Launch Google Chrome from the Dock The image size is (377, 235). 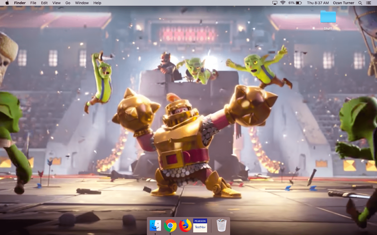coord(170,225)
